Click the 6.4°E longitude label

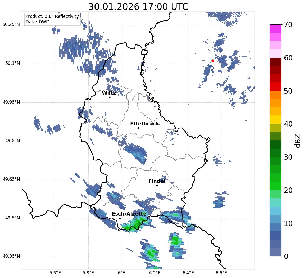188,273
